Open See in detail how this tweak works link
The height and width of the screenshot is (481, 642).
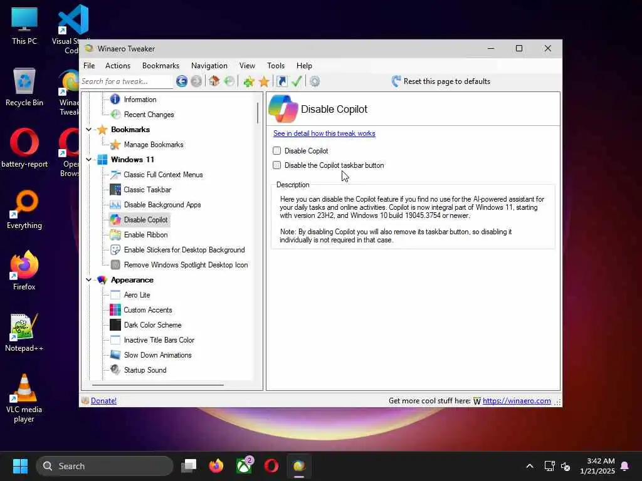(324, 133)
